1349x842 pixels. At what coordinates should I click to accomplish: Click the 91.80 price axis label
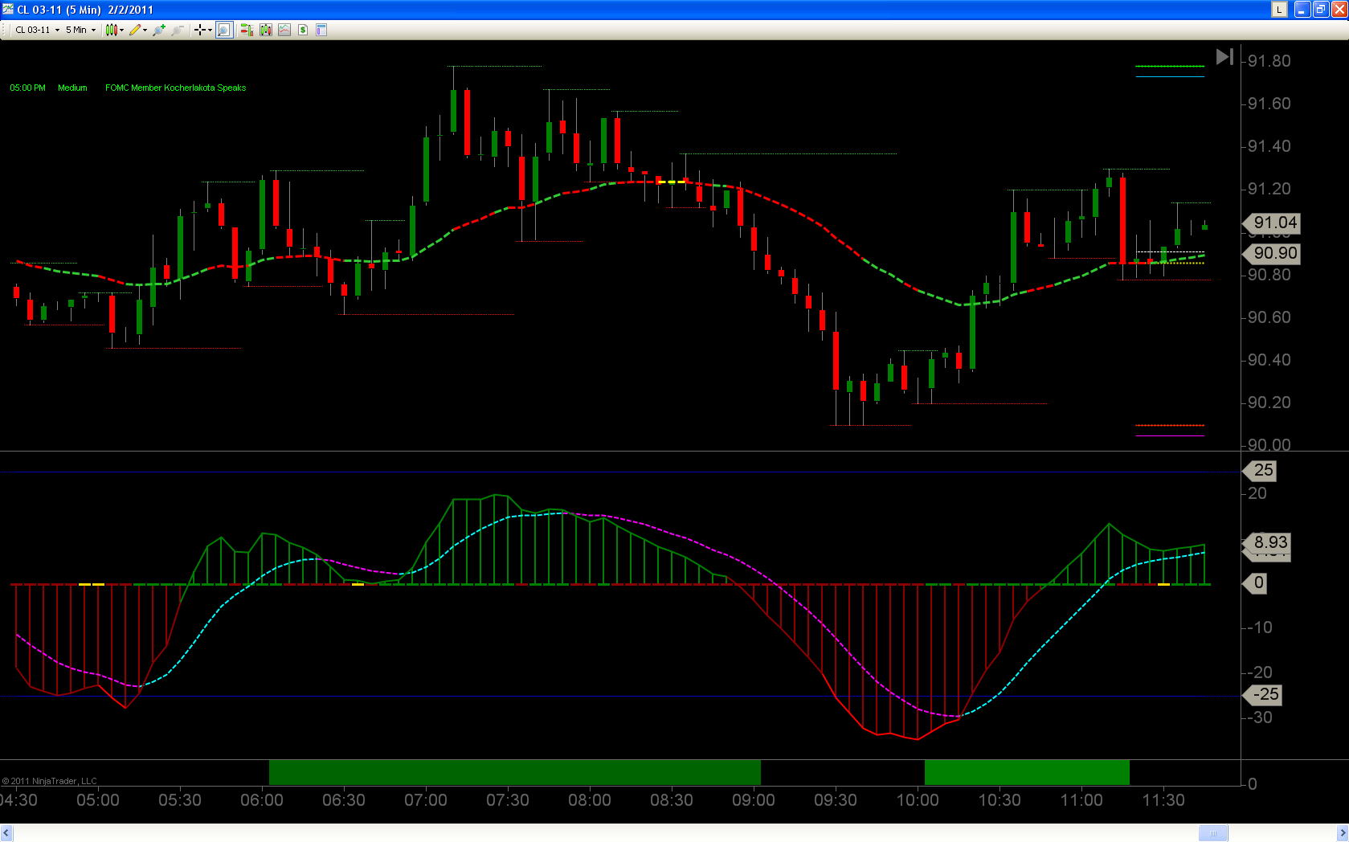coord(1269,61)
